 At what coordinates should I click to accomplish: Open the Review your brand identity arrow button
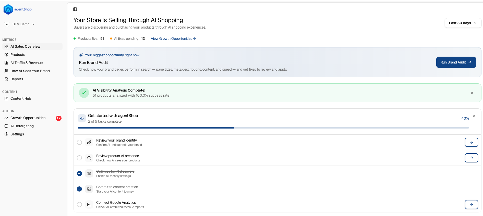(x=471, y=142)
